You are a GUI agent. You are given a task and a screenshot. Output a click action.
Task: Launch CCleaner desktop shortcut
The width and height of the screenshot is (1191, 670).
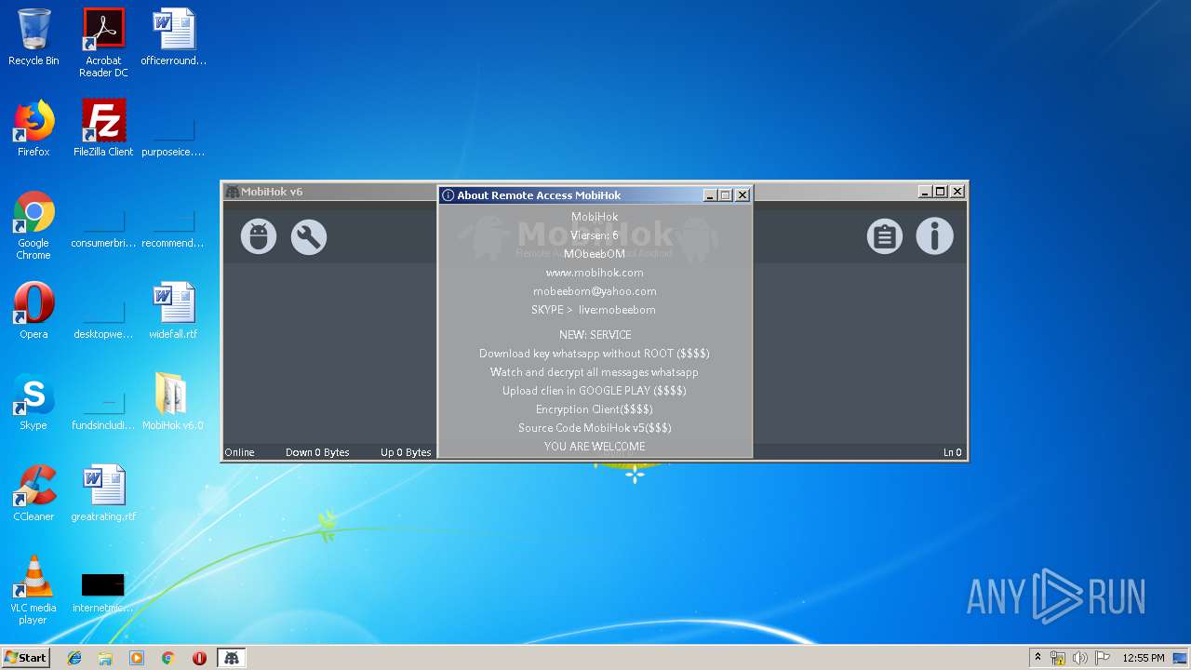point(33,493)
